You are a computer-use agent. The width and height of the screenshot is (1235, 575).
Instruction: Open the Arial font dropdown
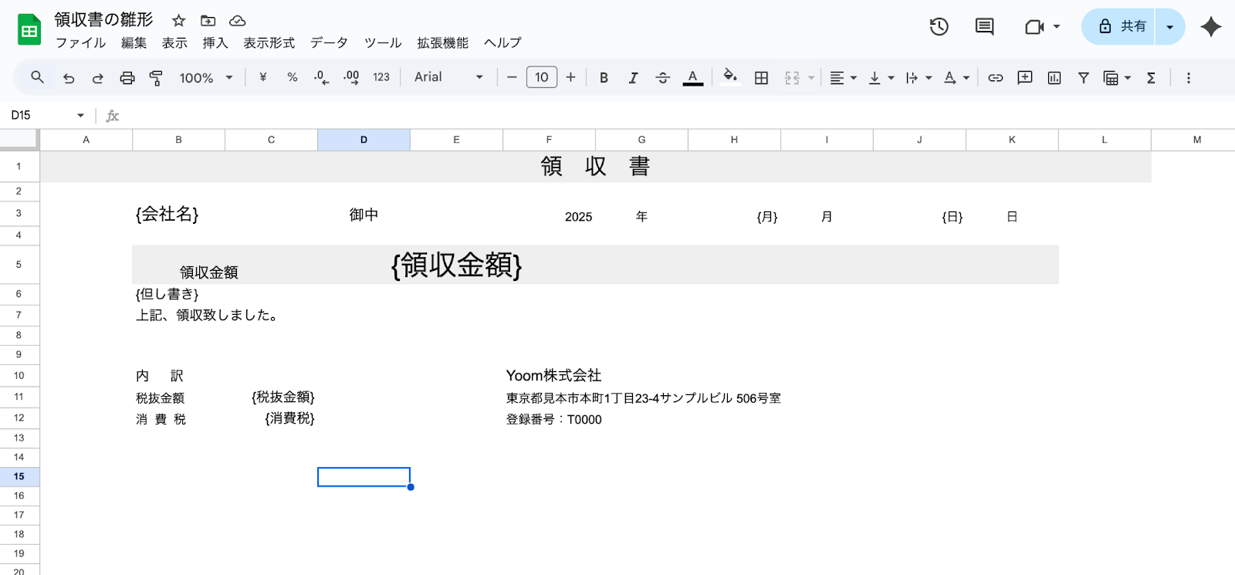[448, 77]
